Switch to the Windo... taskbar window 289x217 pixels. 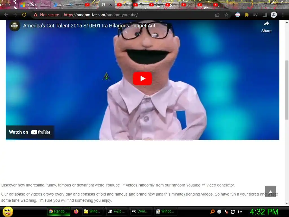coord(165,211)
